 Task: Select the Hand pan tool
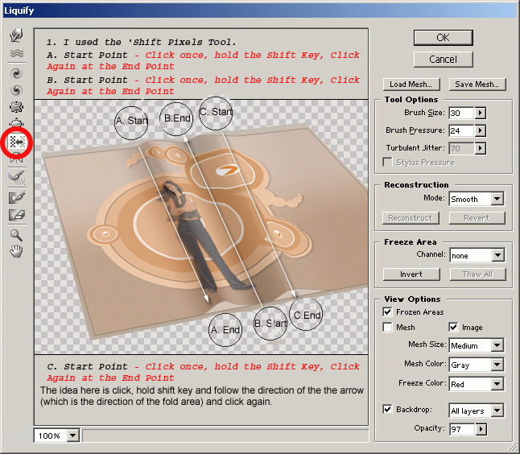16,251
